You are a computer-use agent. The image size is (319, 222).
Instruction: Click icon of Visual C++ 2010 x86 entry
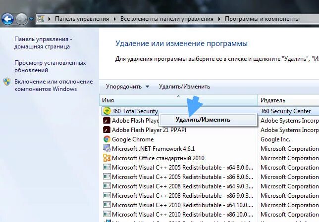107,214
